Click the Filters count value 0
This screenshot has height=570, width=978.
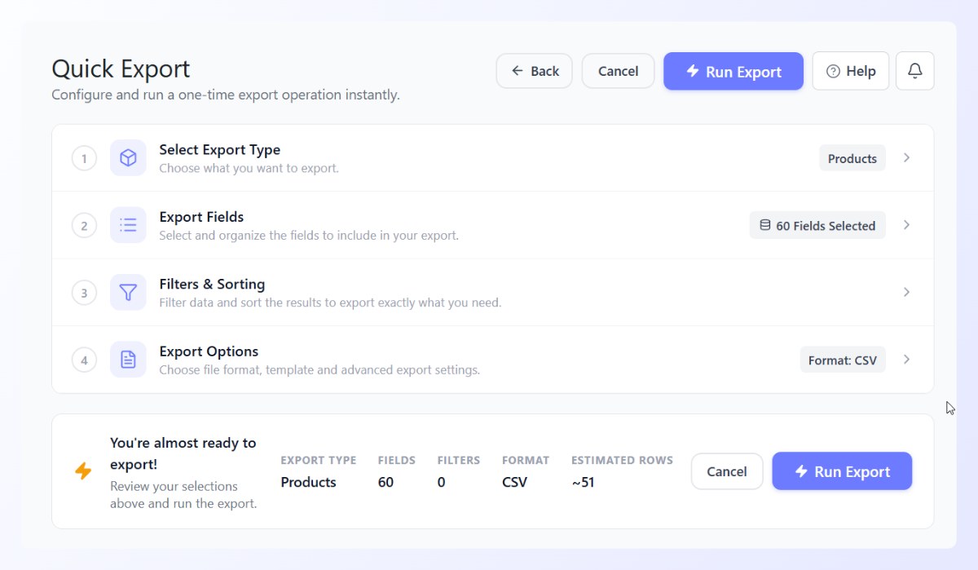pos(441,482)
